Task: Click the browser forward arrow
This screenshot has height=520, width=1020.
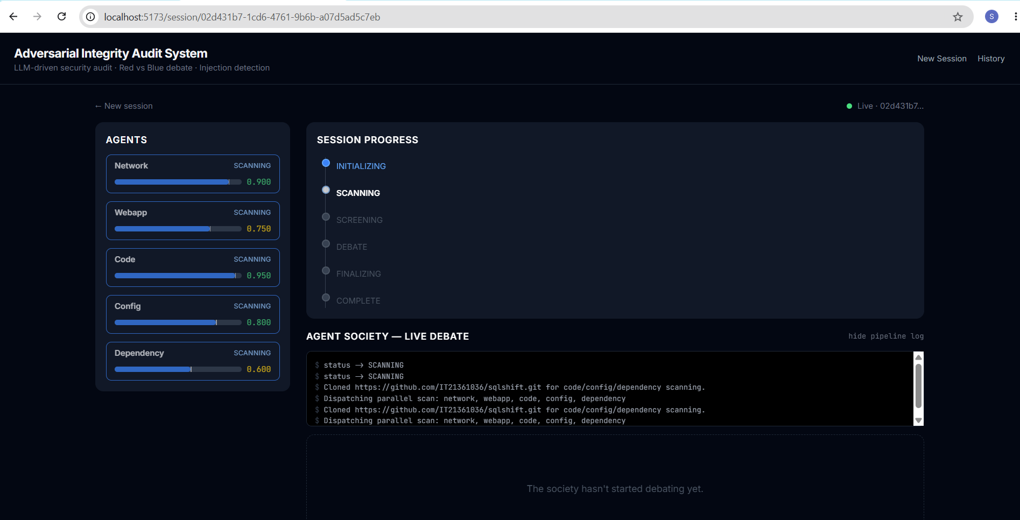Action: [37, 17]
